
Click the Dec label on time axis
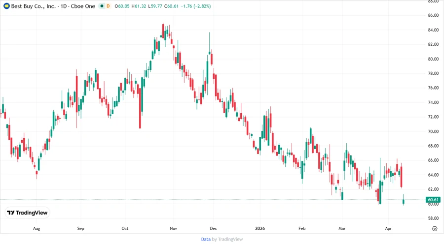click(213, 228)
